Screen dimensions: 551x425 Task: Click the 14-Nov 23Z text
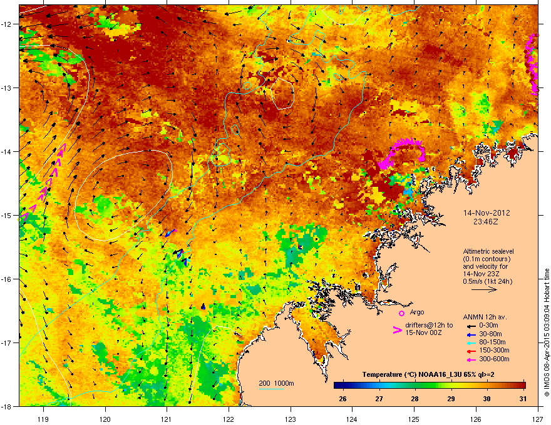point(481,274)
